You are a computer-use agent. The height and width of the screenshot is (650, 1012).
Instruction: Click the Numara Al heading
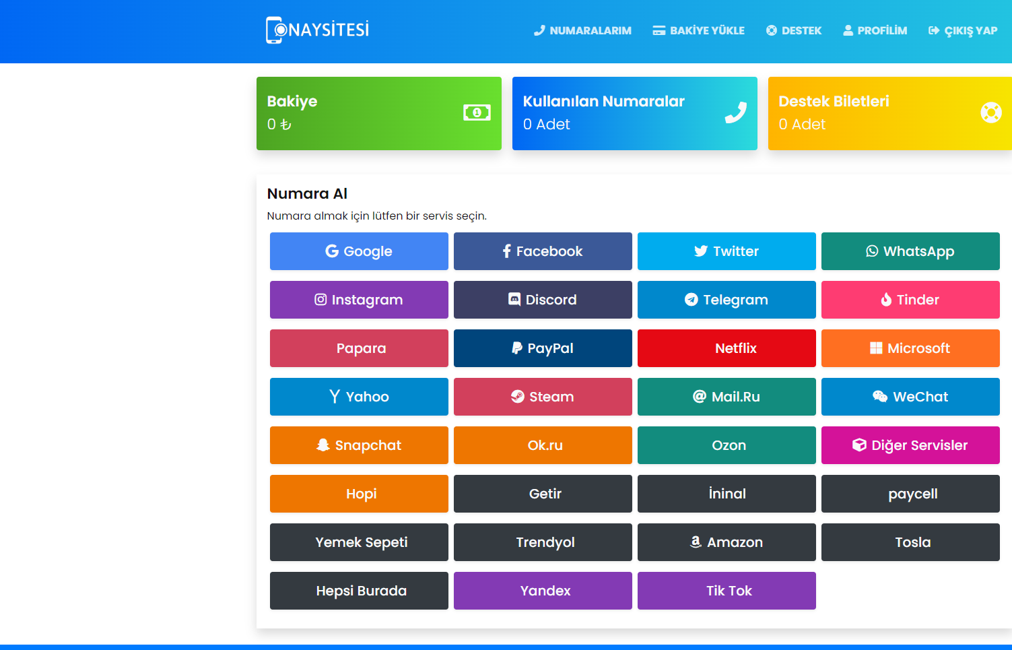(x=307, y=194)
